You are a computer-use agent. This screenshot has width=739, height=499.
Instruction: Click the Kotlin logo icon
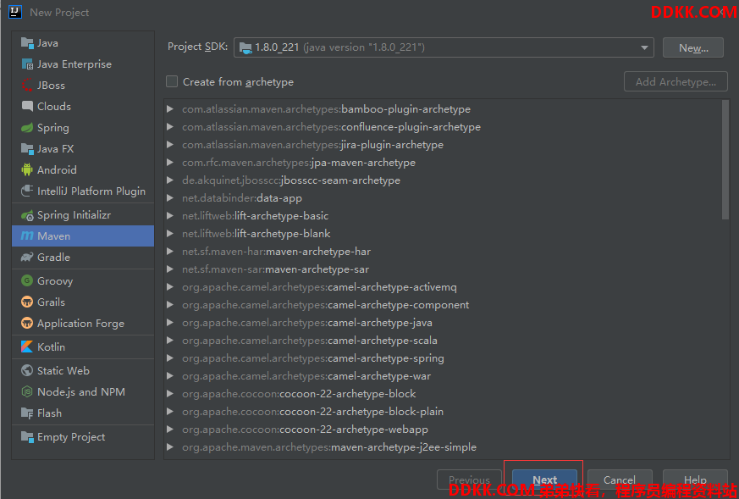[x=27, y=347]
